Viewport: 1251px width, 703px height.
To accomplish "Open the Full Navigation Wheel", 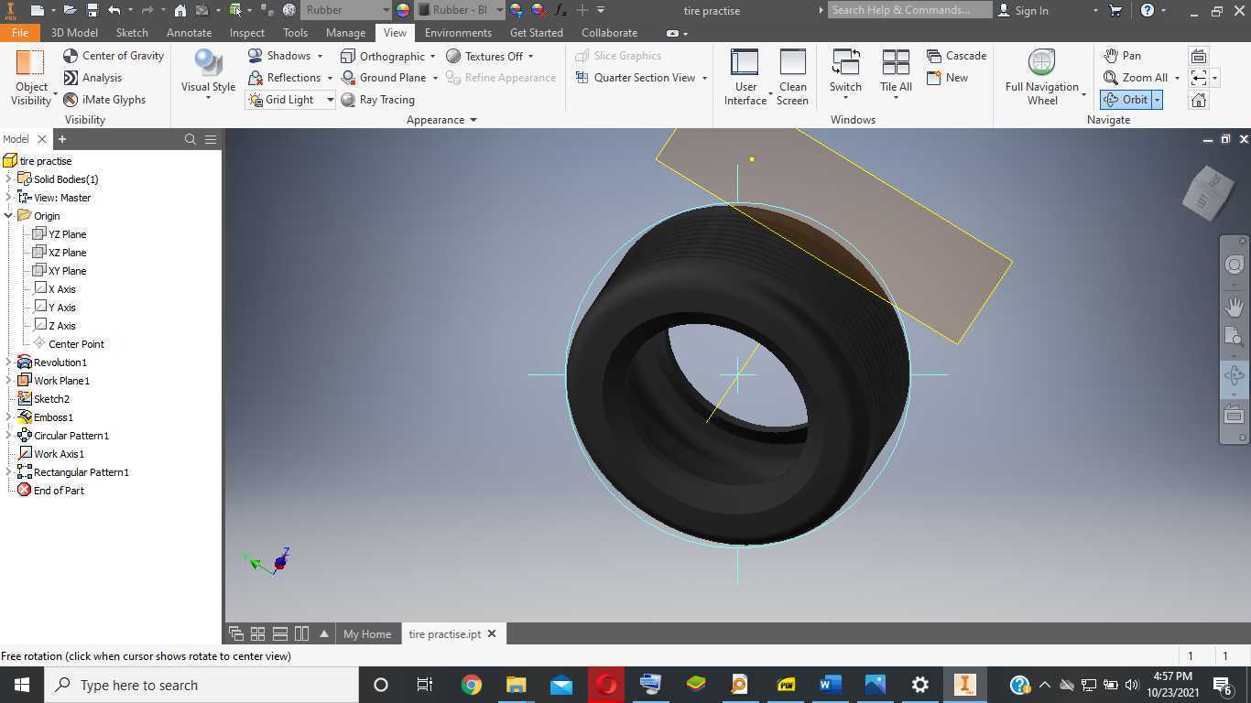I will (x=1042, y=79).
